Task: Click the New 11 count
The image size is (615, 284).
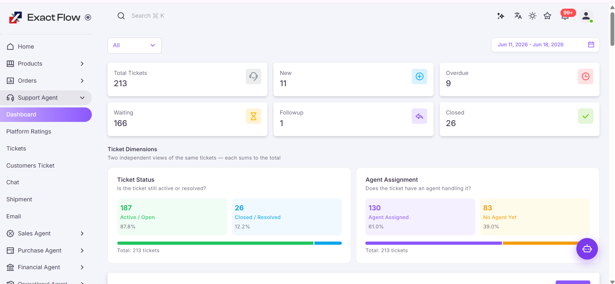Action: [283, 83]
